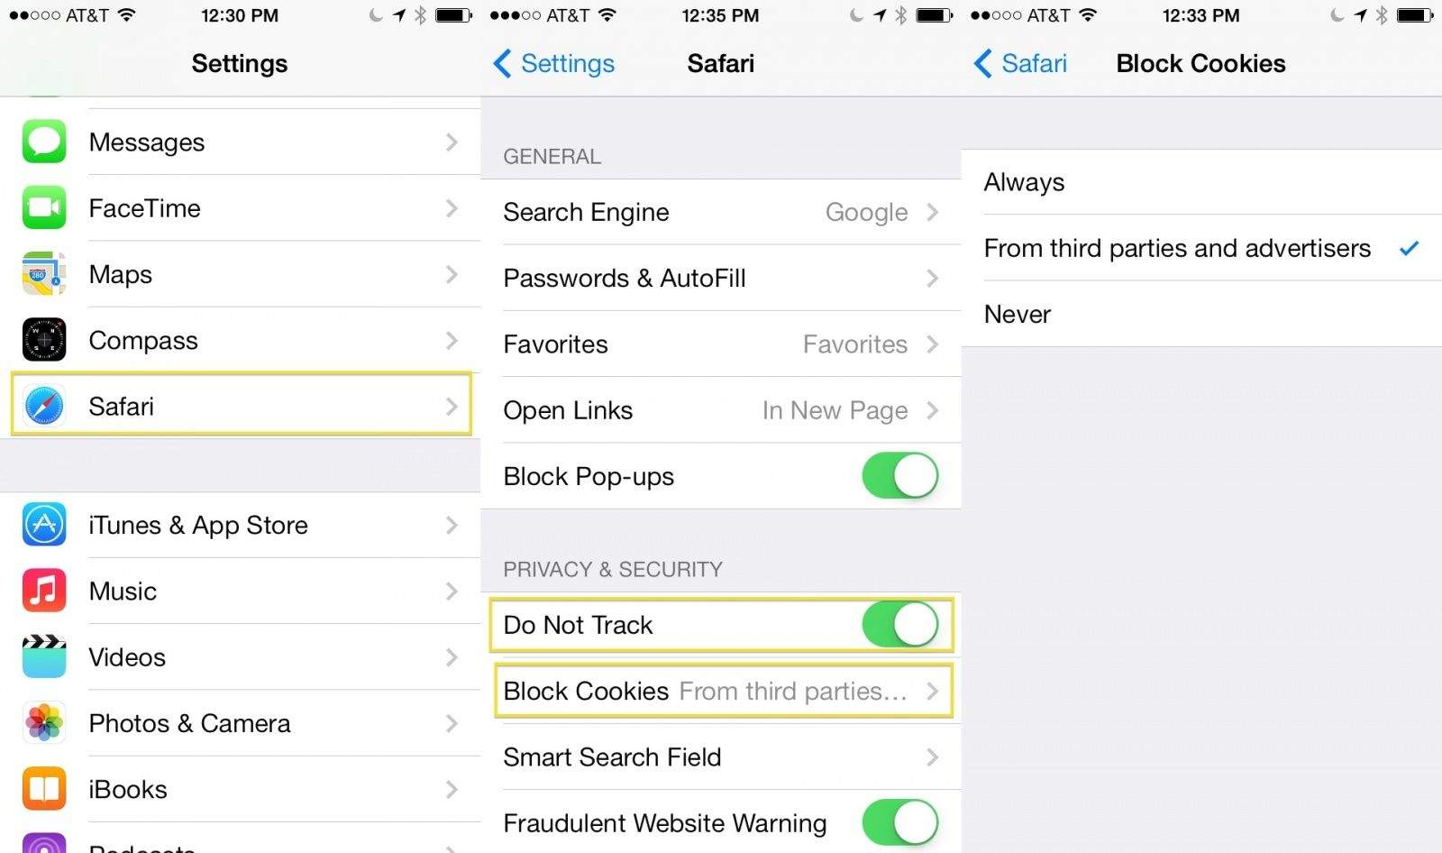Open Block Cookies row chevron

pos(933,692)
